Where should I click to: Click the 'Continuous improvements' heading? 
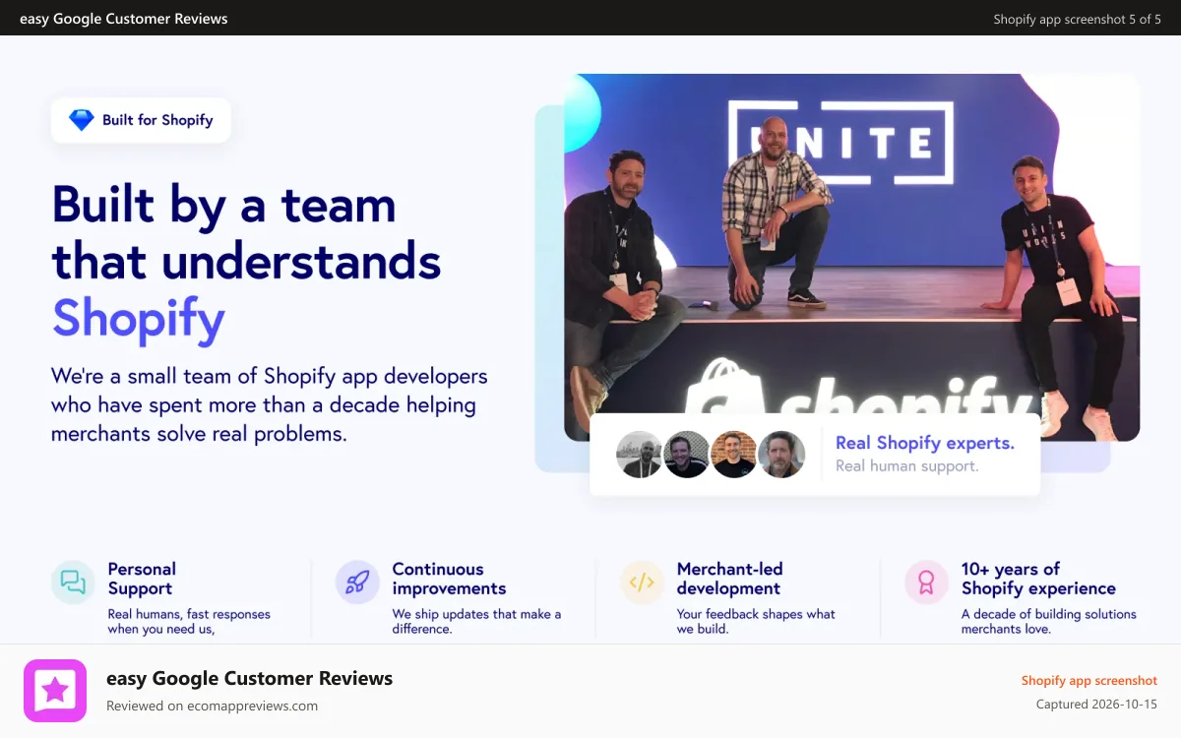pos(449,579)
